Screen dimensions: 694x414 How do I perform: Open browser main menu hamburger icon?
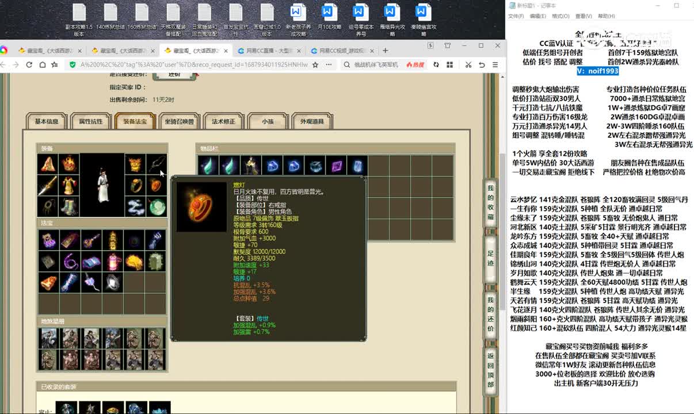495,65
